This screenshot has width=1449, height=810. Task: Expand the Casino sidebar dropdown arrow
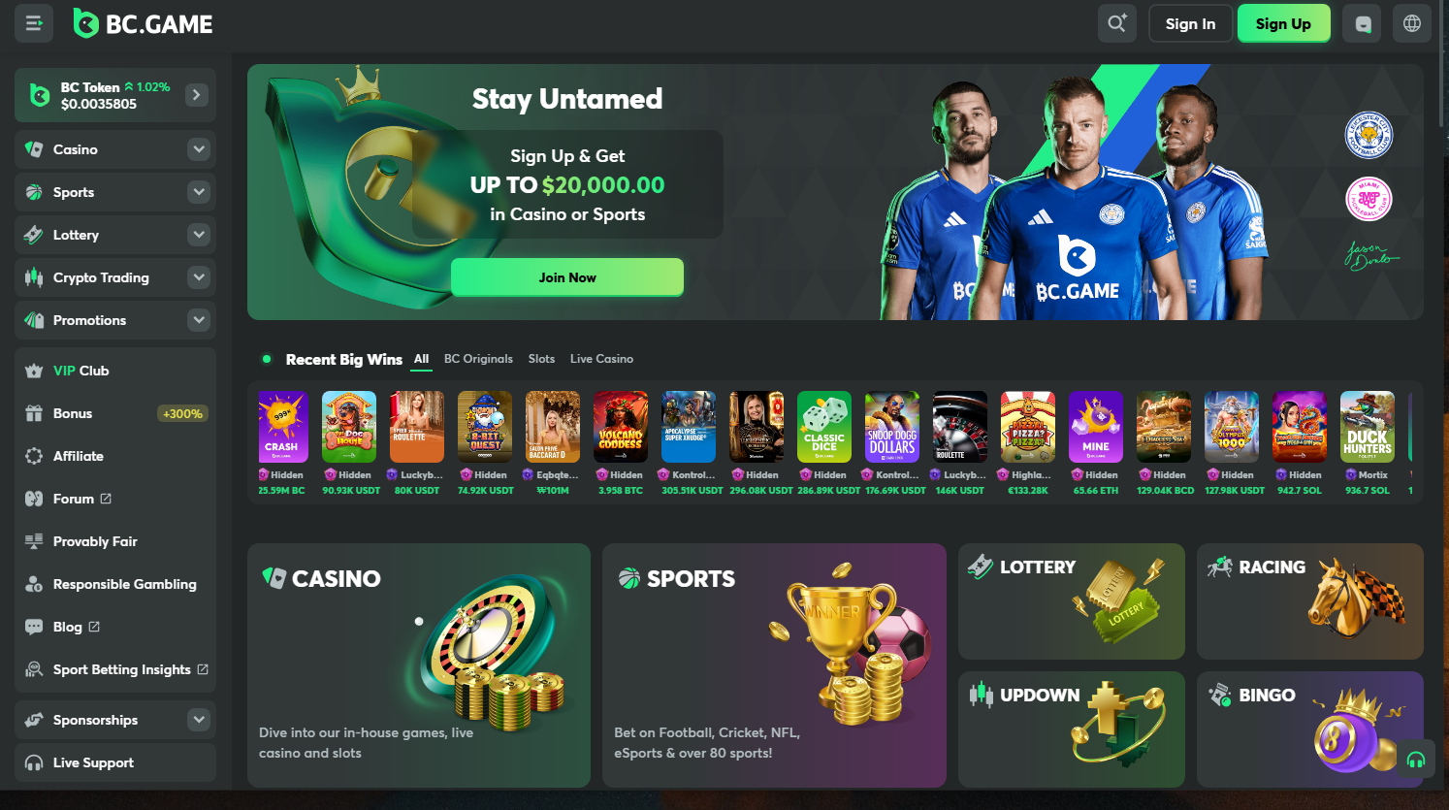click(x=199, y=149)
